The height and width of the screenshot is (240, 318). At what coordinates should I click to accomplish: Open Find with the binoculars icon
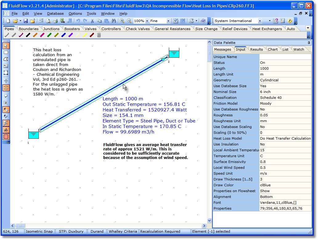[114, 21]
